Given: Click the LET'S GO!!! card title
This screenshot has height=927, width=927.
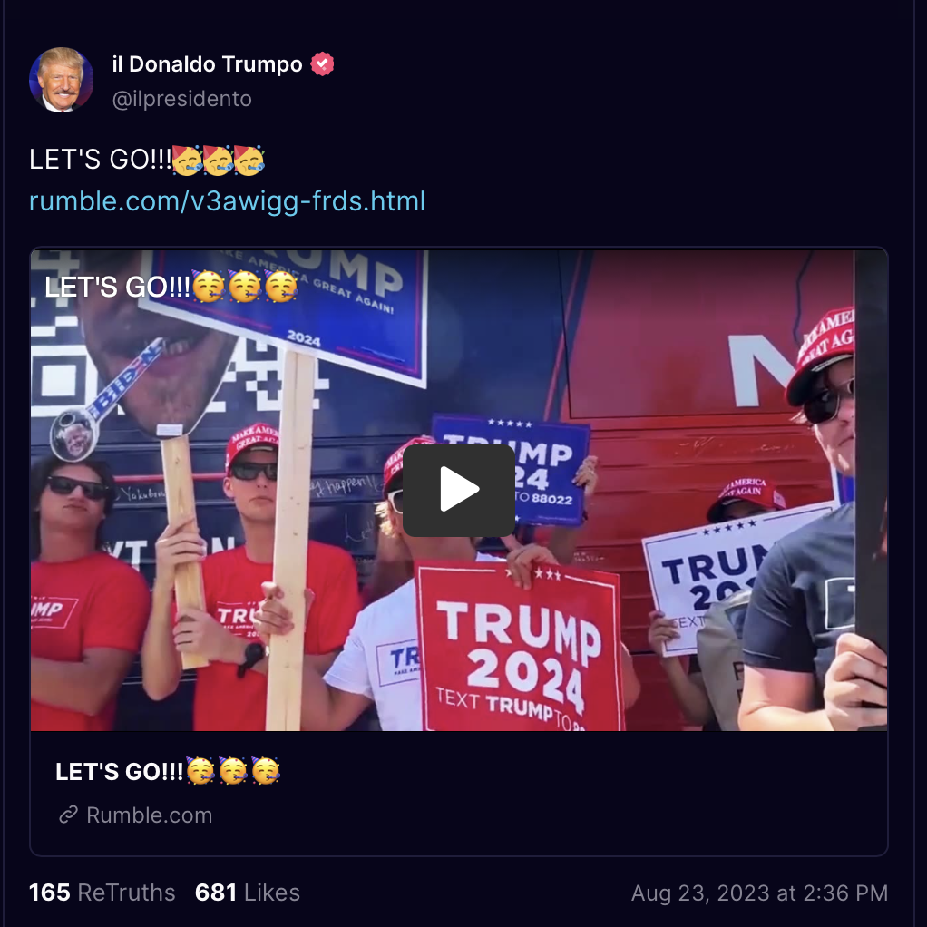Looking at the screenshot, I should pos(167,772).
